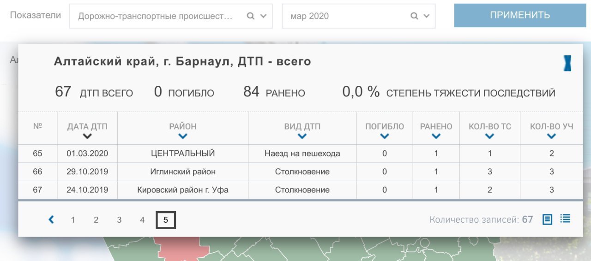Image resolution: width=591 pixels, height=261 pixels.
Task: Close the ДТП details popup
Action: [x=567, y=63]
